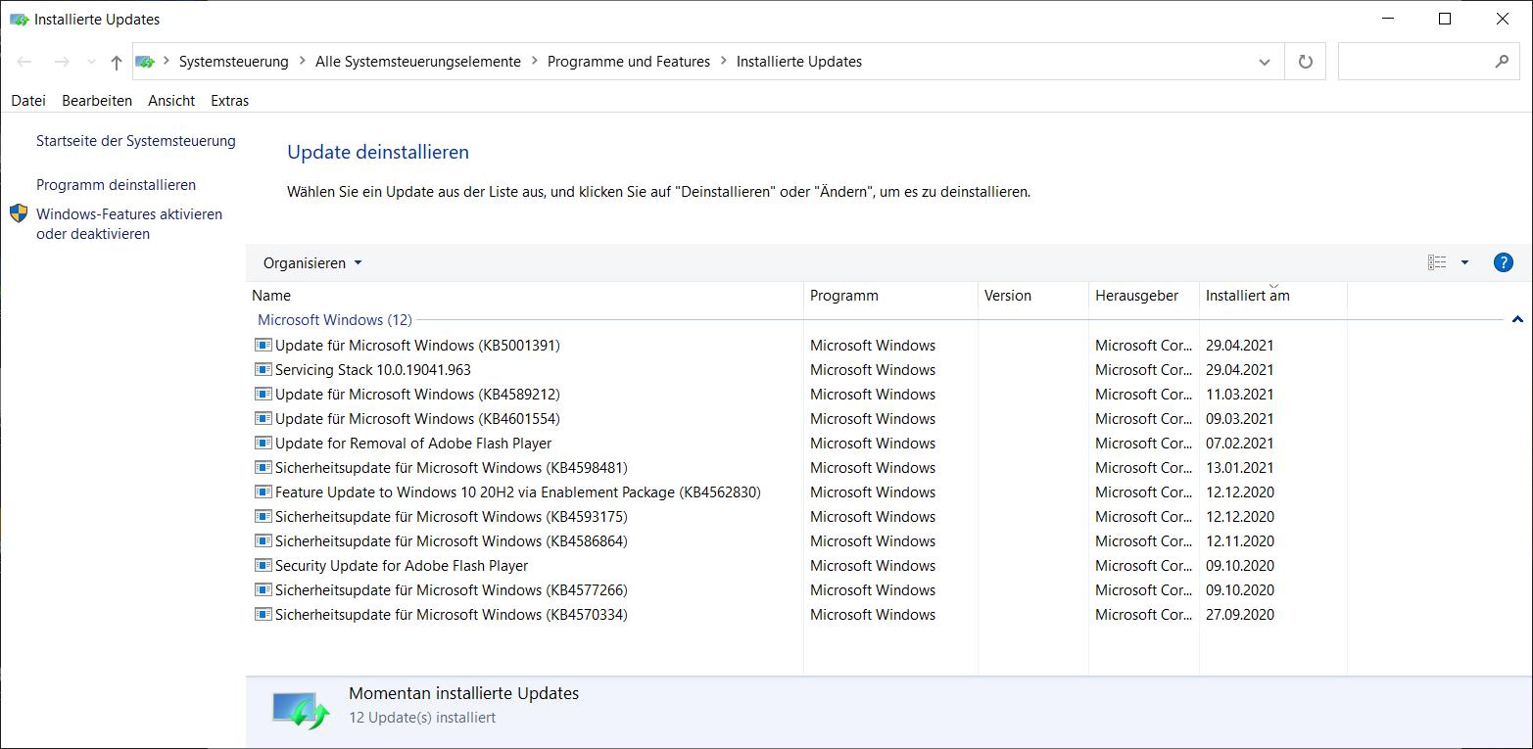Select Sicherheitsupdate KB4598481 entry

[x=452, y=468]
